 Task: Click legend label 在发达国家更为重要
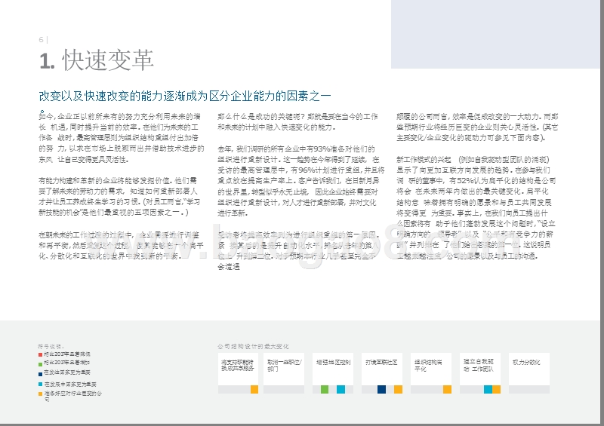pyautogui.click(x=67, y=372)
